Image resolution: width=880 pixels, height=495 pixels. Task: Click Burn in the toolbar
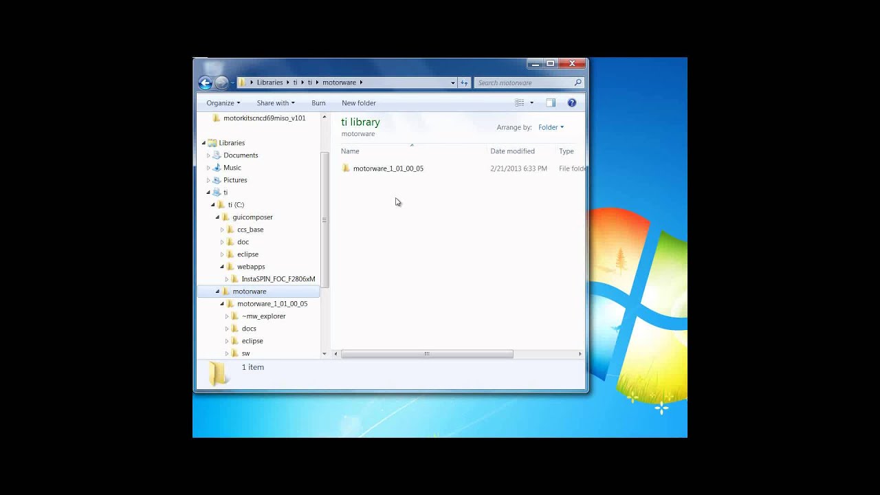point(318,103)
